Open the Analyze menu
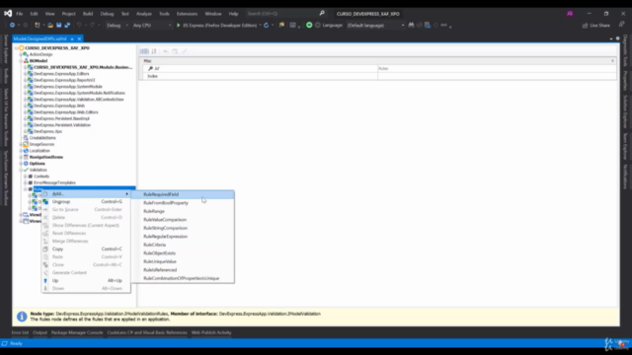The image size is (632, 355). (143, 14)
